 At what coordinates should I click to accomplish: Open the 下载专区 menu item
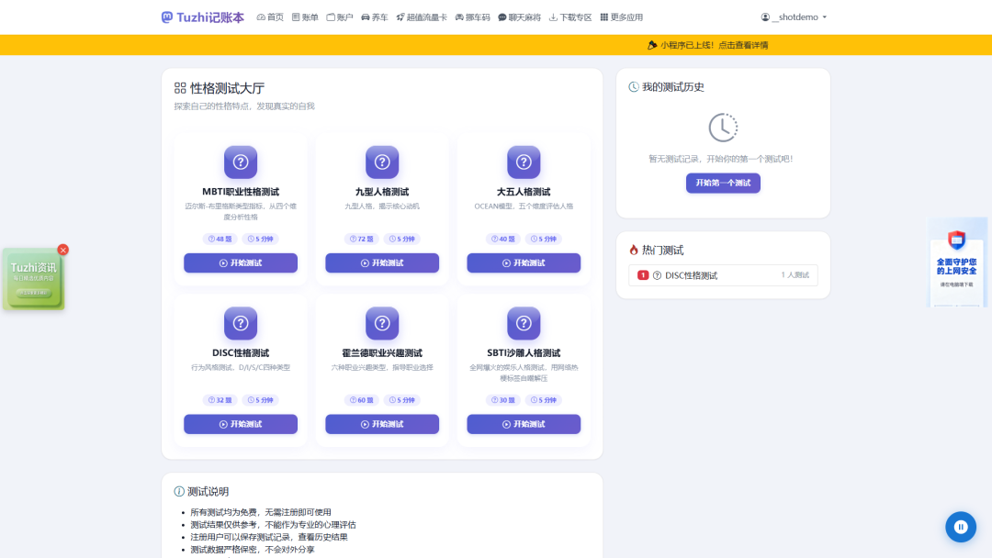tap(570, 17)
